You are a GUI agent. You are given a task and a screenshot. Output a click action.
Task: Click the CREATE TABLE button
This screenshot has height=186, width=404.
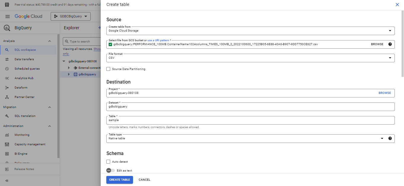click(x=119, y=180)
